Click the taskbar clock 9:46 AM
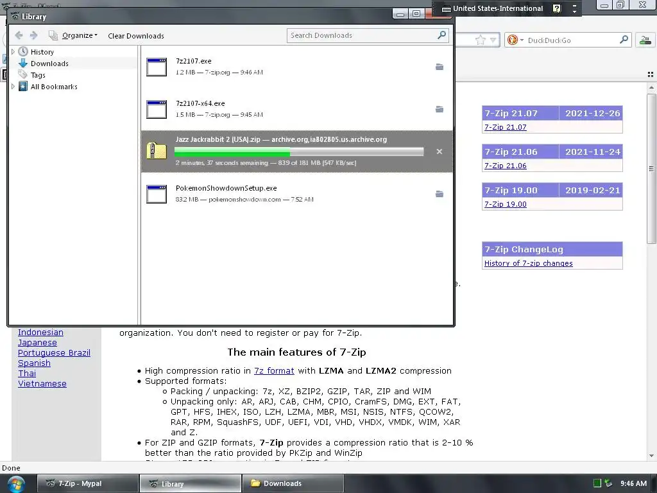657x493 pixels. [x=633, y=483]
